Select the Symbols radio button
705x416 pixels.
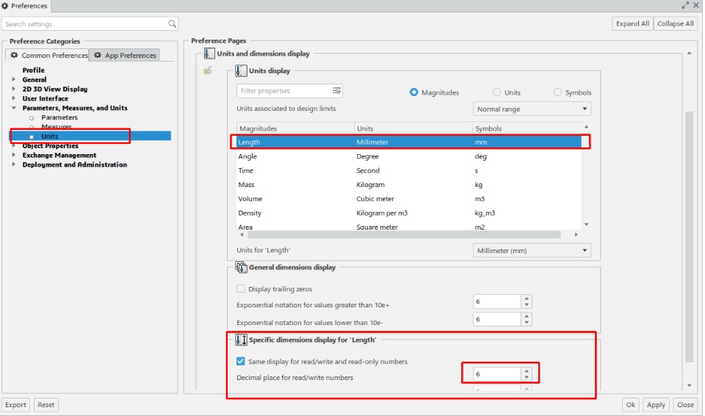(x=558, y=92)
